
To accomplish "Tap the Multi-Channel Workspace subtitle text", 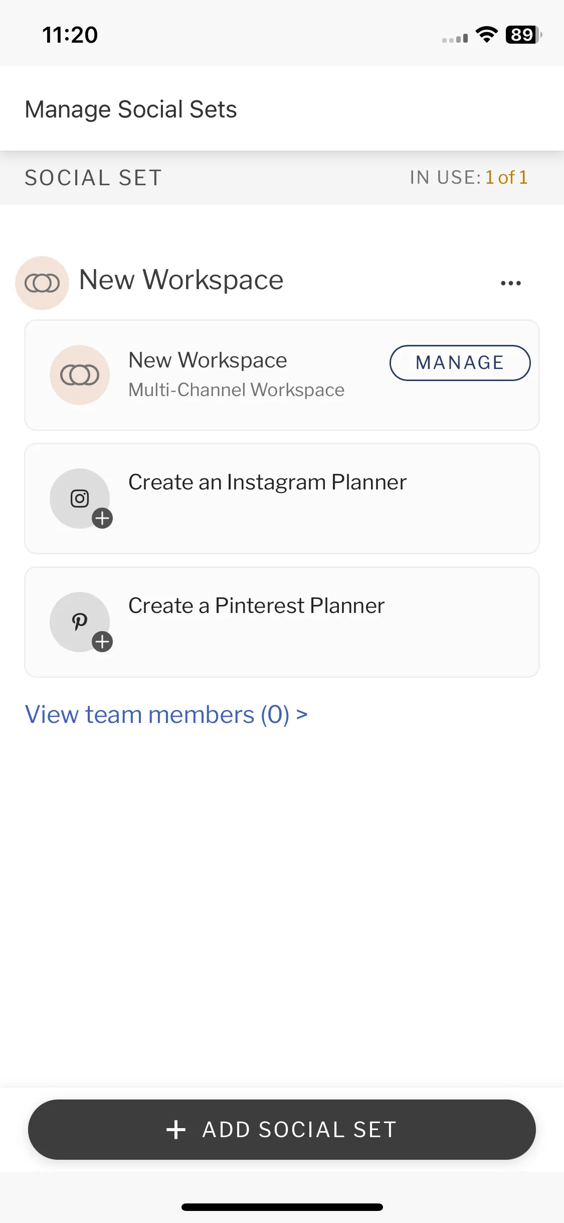I will tap(236, 390).
